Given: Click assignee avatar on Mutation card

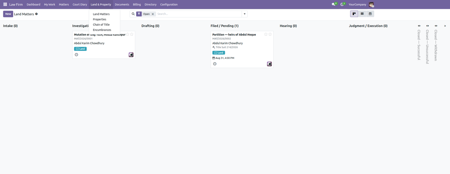Looking at the screenshot, I should [131, 55].
